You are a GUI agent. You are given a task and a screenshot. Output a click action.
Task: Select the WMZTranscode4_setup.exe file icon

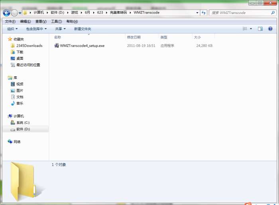point(57,46)
